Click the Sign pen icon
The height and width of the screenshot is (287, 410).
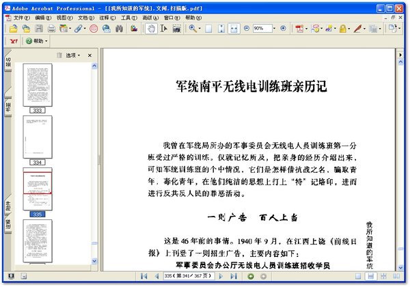click(x=357, y=29)
